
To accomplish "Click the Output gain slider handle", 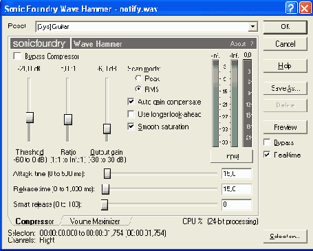I will pyautogui.click(x=107, y=129).
